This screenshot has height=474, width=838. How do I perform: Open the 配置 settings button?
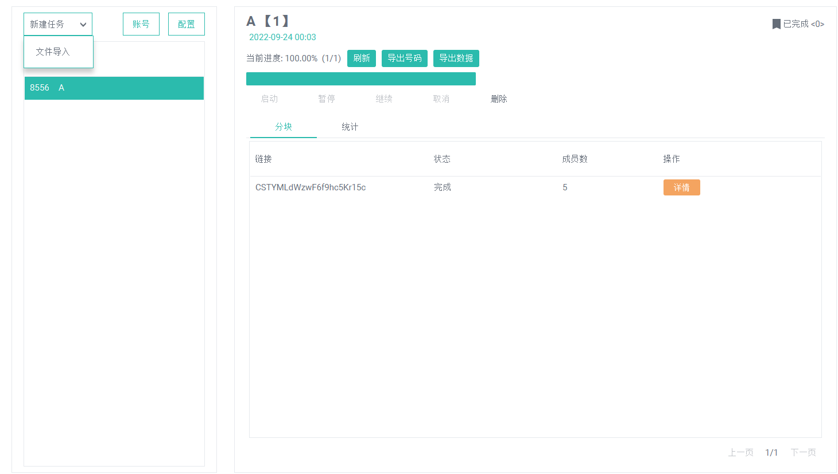(187, 24)
